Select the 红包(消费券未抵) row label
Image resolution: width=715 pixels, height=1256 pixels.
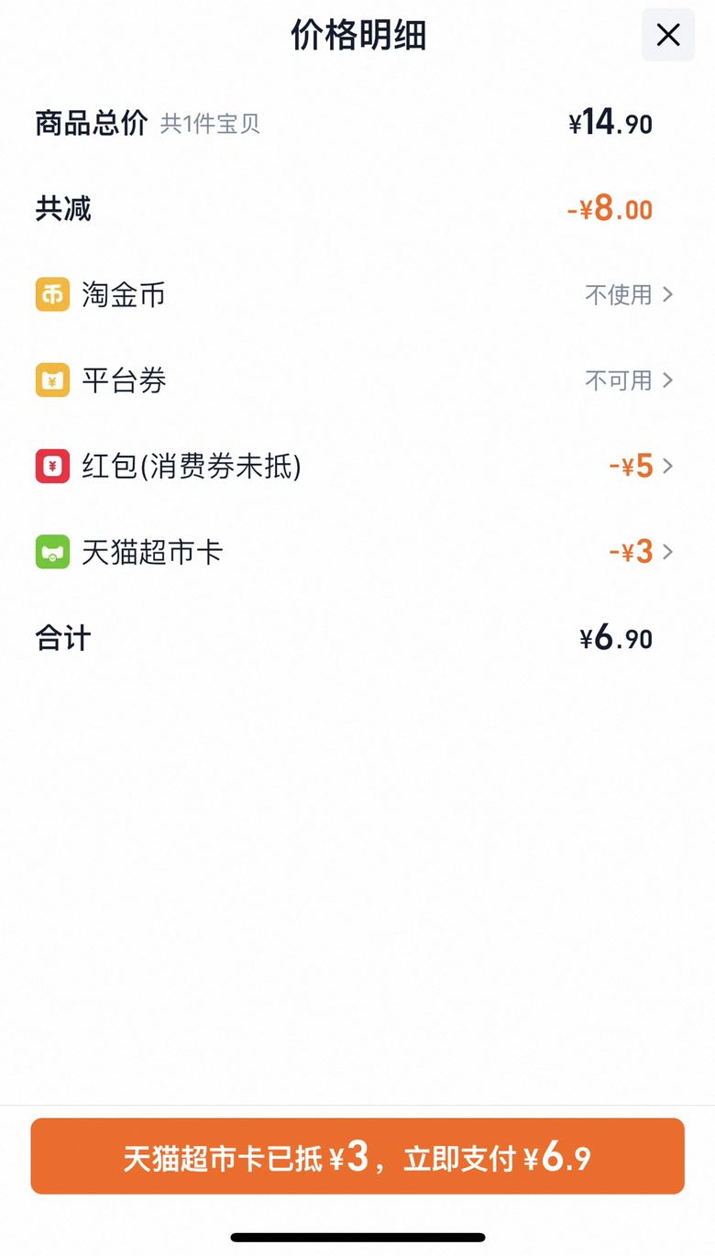point(192,467)
